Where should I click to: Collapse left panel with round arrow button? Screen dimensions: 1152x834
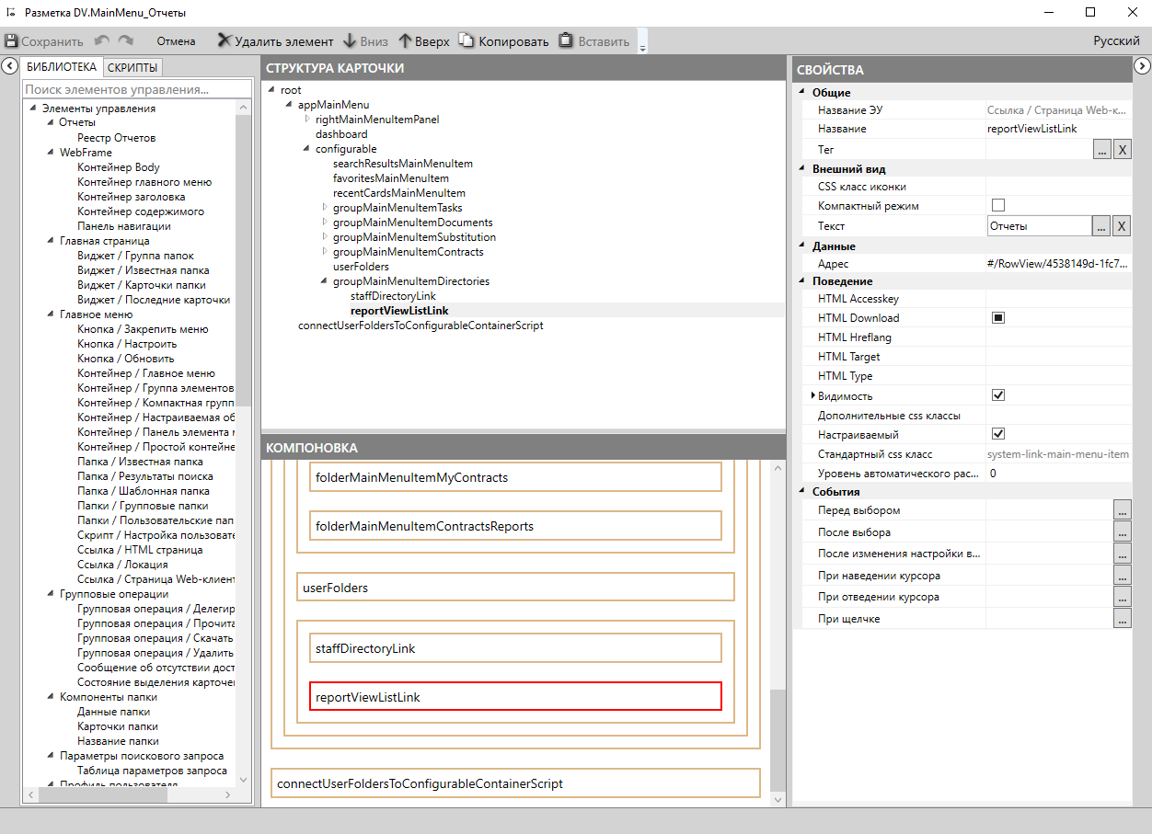pyautogui.click(x=9, y=66)
